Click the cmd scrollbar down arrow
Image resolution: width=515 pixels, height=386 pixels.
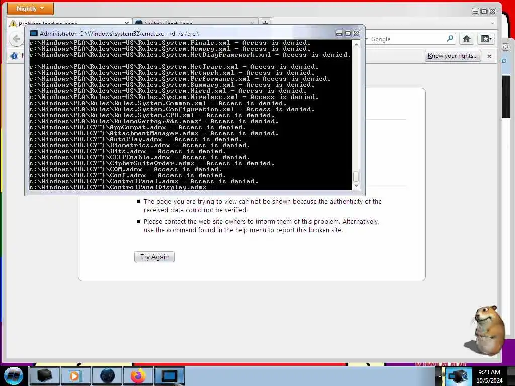pos(356,186)
